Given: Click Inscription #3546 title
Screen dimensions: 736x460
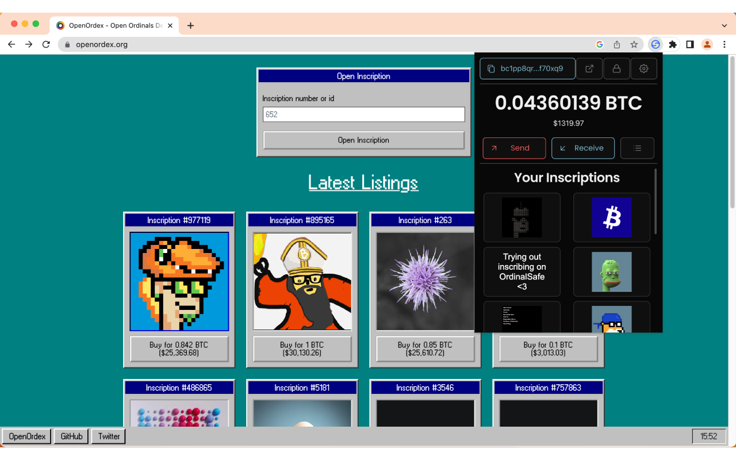Looking at the screenshot, I should tap(425, 388).
